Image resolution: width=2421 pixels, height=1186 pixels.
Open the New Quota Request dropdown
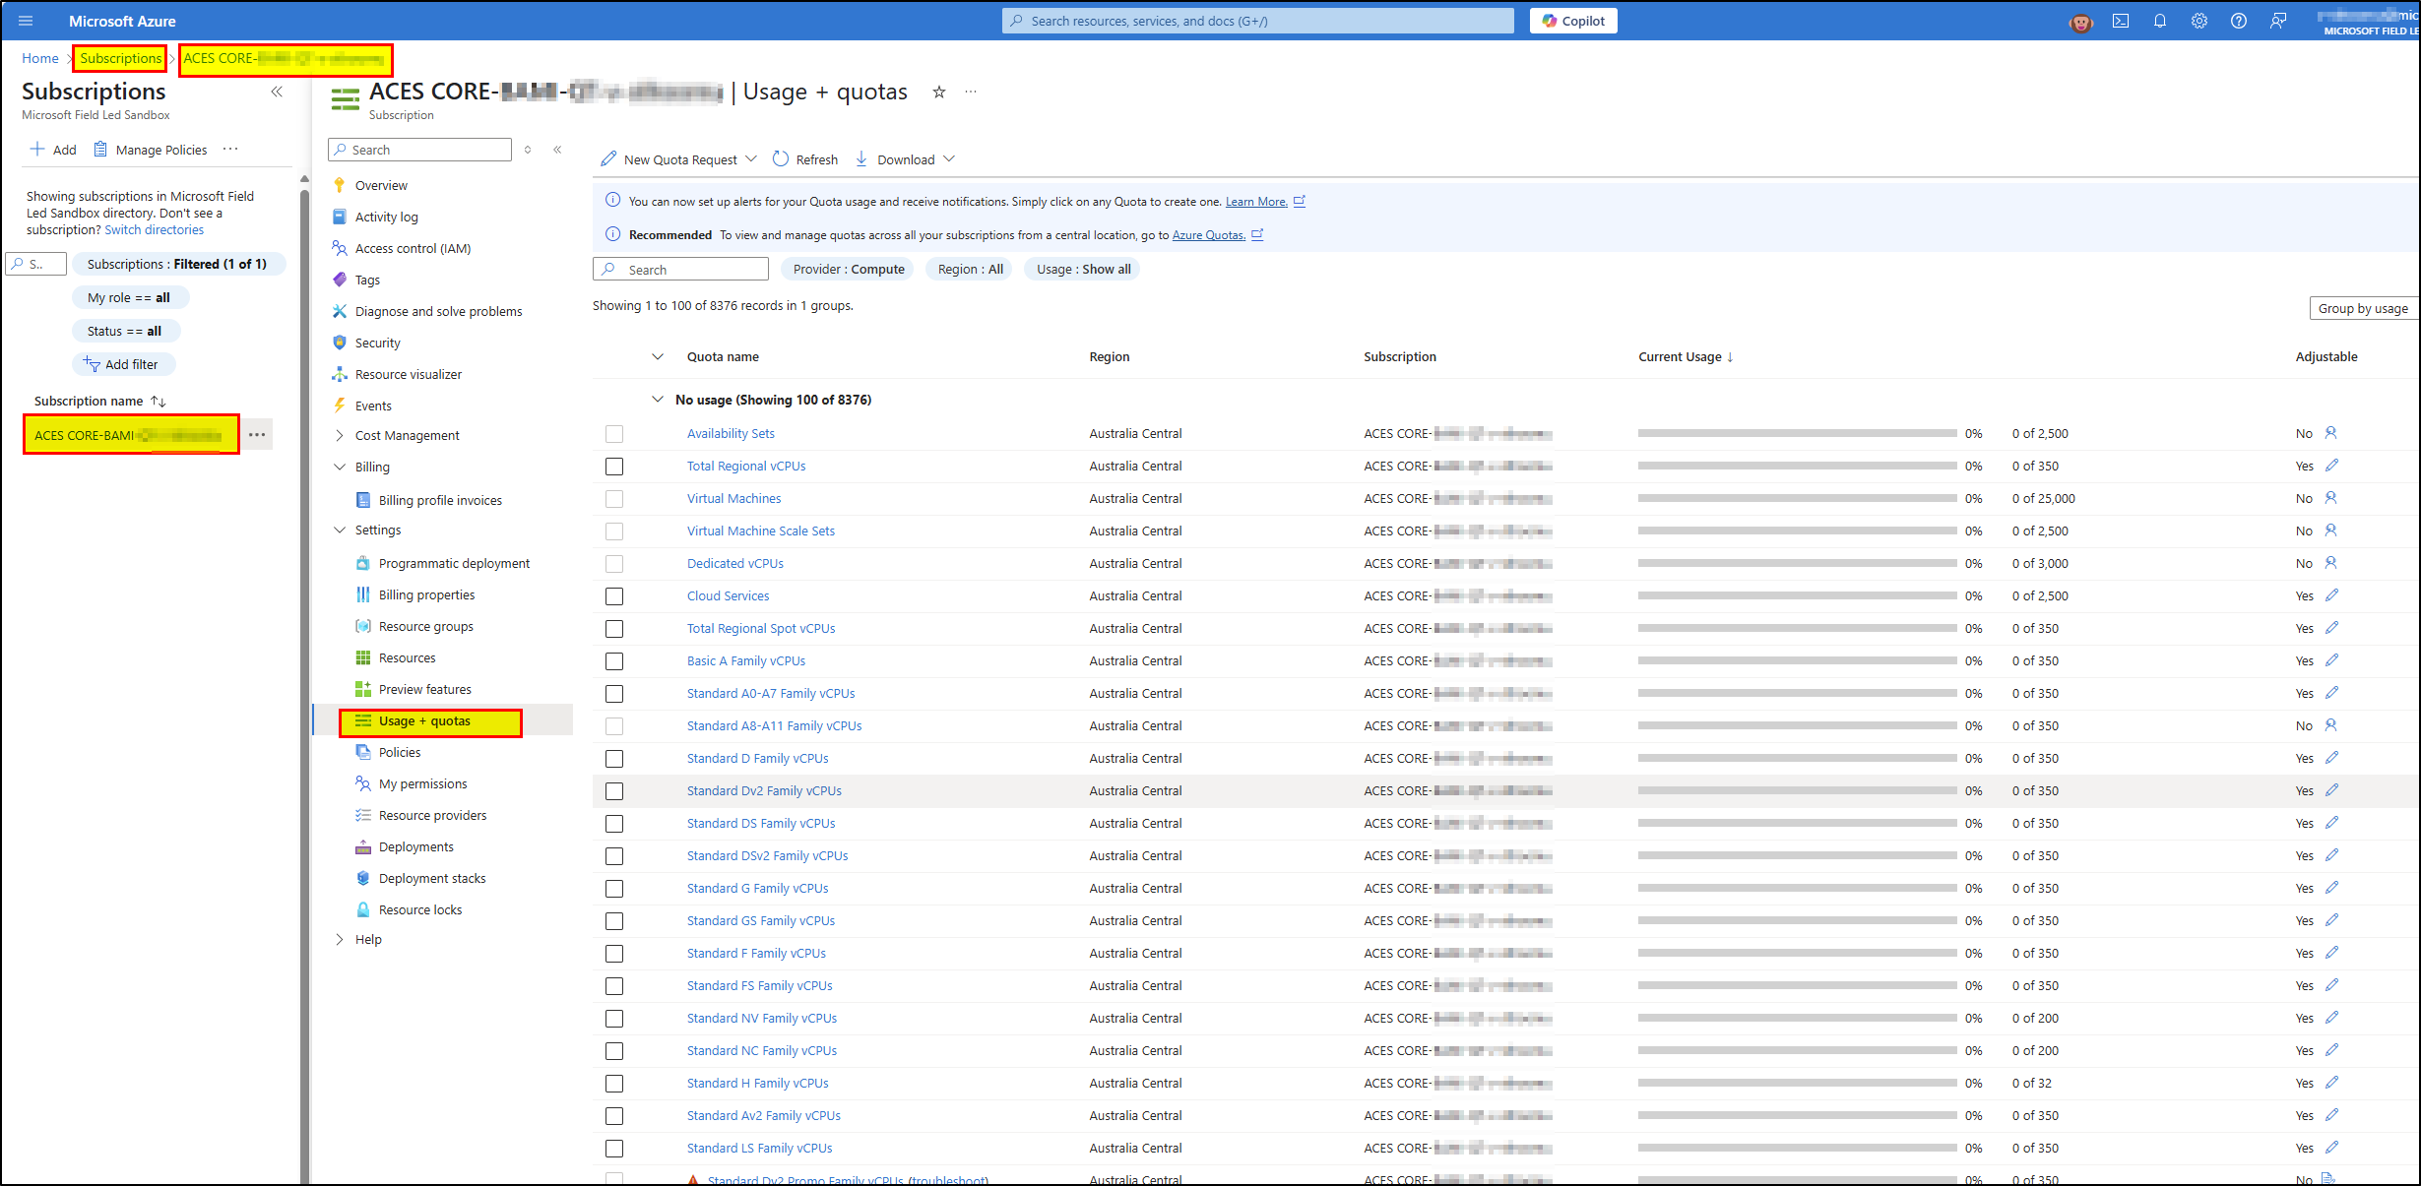tap(751, 159)
